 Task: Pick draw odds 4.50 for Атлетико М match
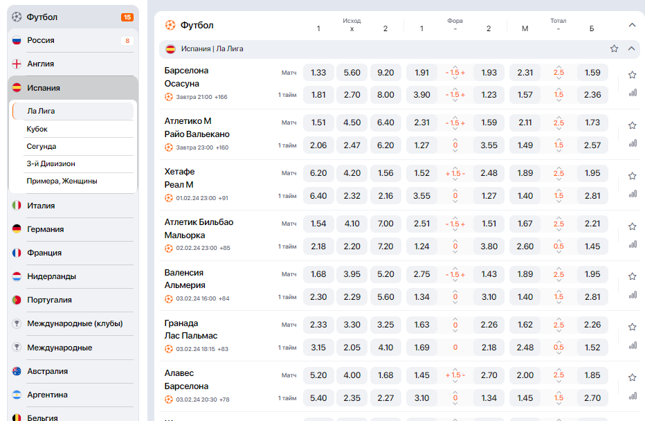pos(352,123)
